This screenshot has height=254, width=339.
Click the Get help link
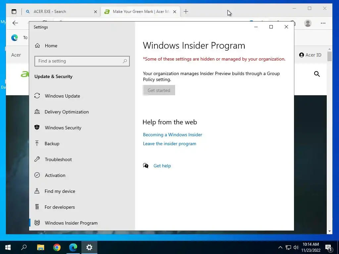pos(162,166)
